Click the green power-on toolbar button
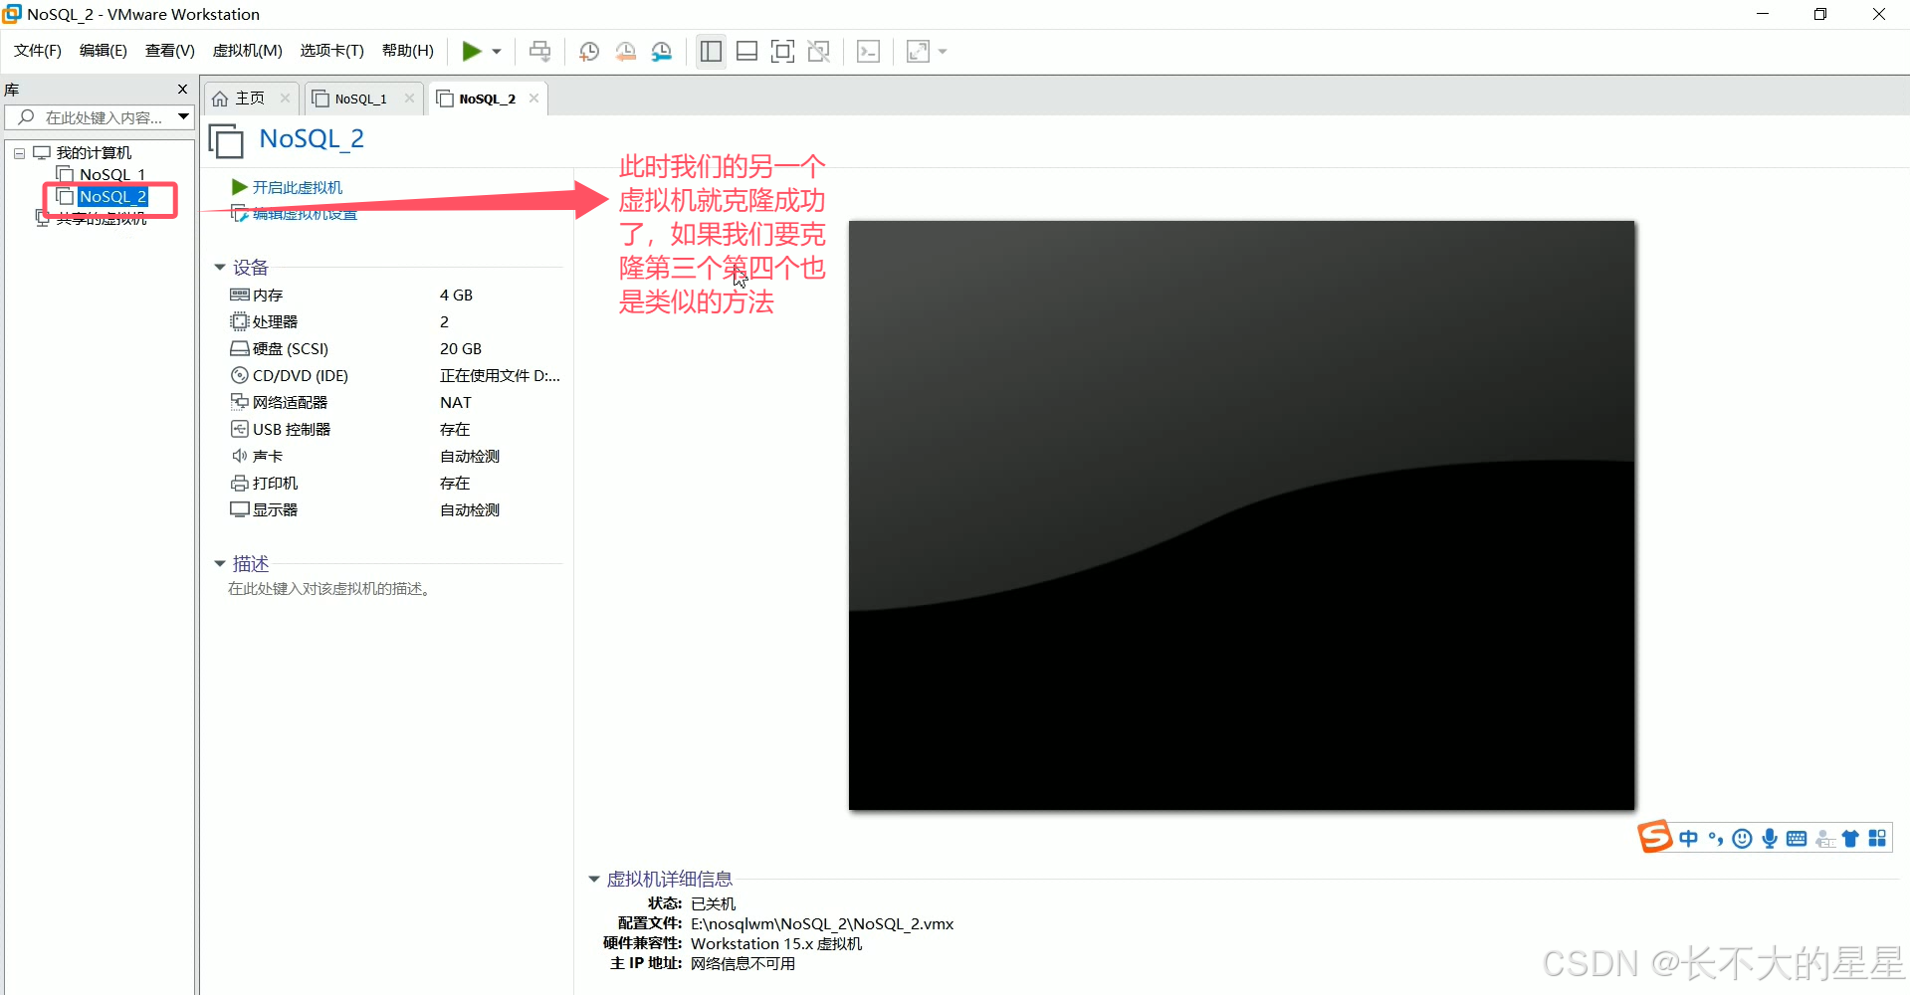1910x995 pixels. [472, 51]
